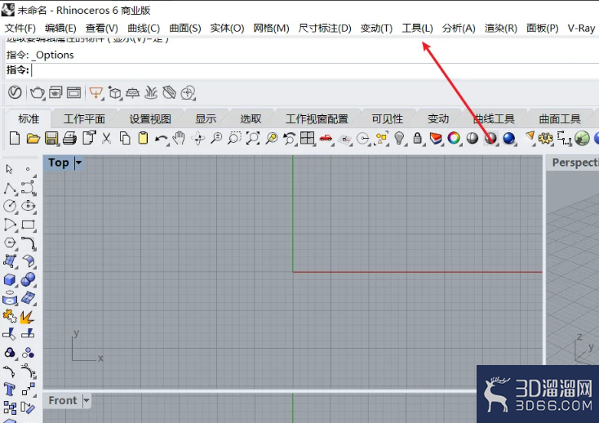Click the Zoom selected icon
The width and height of the screenshot is (599, 423).
click(x=271, y=138)
